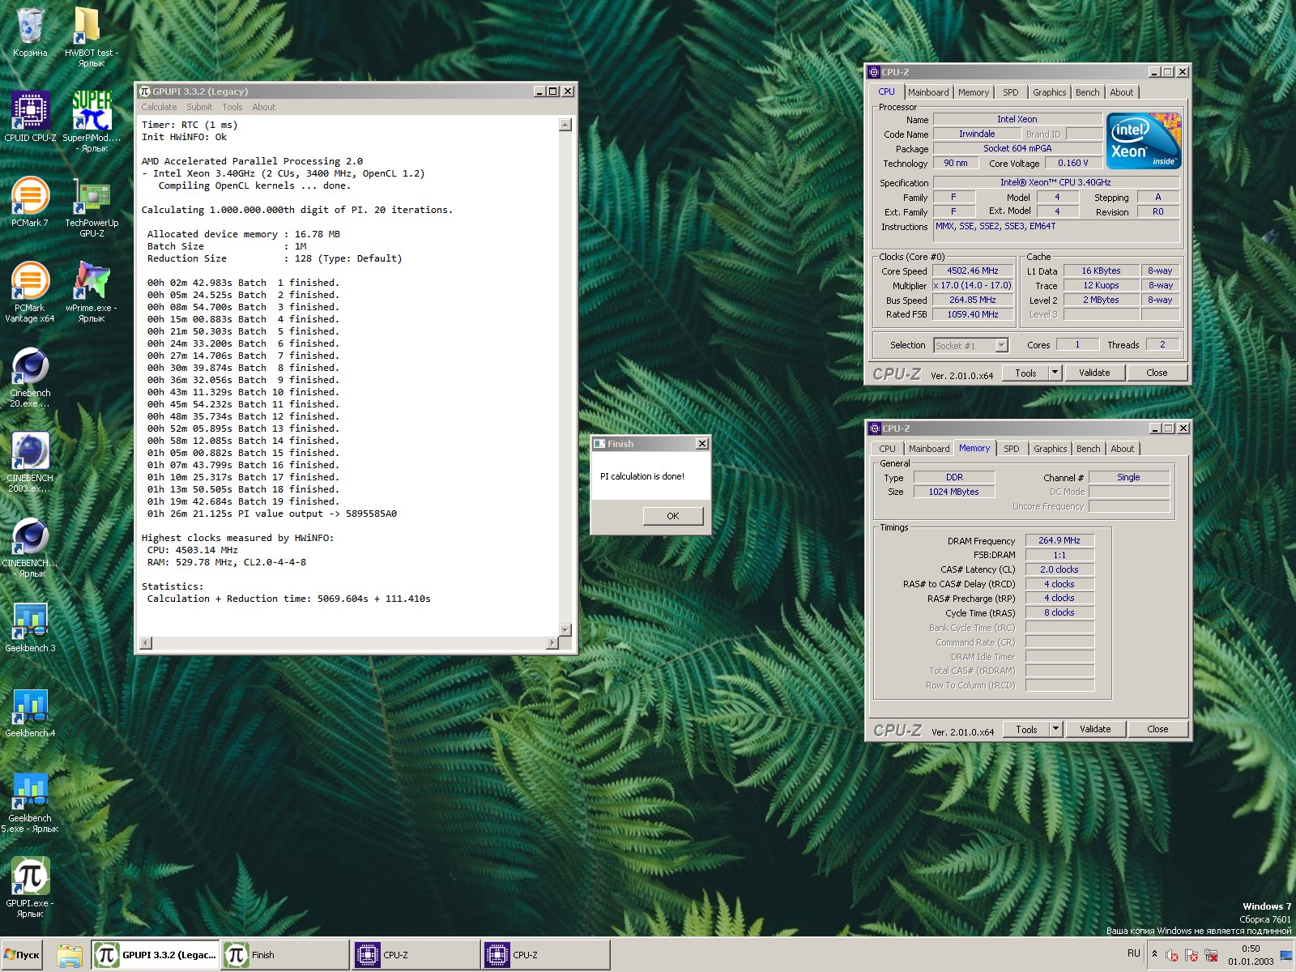1296x972 pixels.
Task: Click the GPUPI horizontal scroll-left arrow
Action: coord(146,643)
